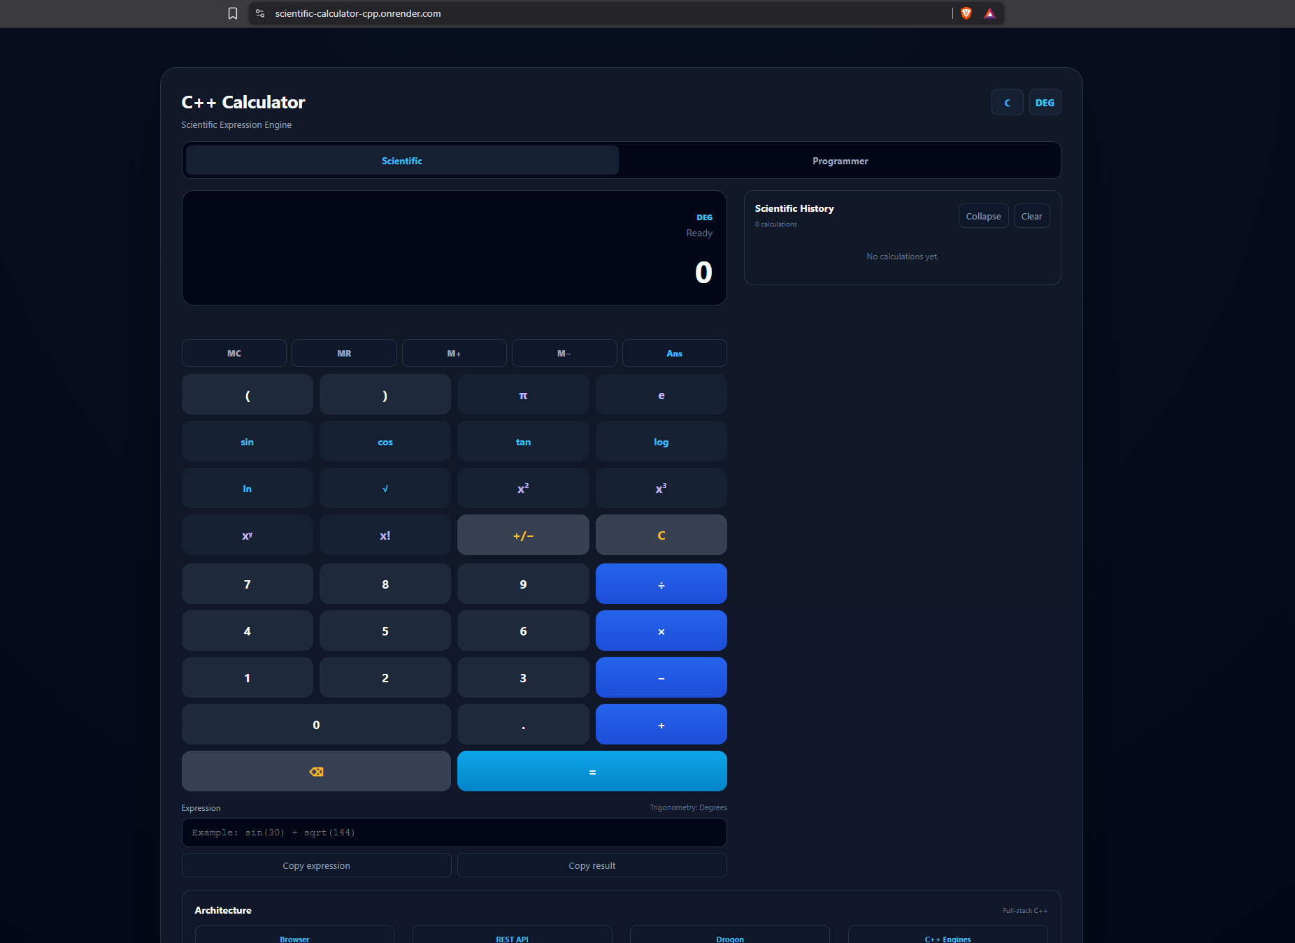Image resolution: width=1295 pixels, height=943 pixels.
Task: Insert an open parenthesis
Action: point(248,395)
